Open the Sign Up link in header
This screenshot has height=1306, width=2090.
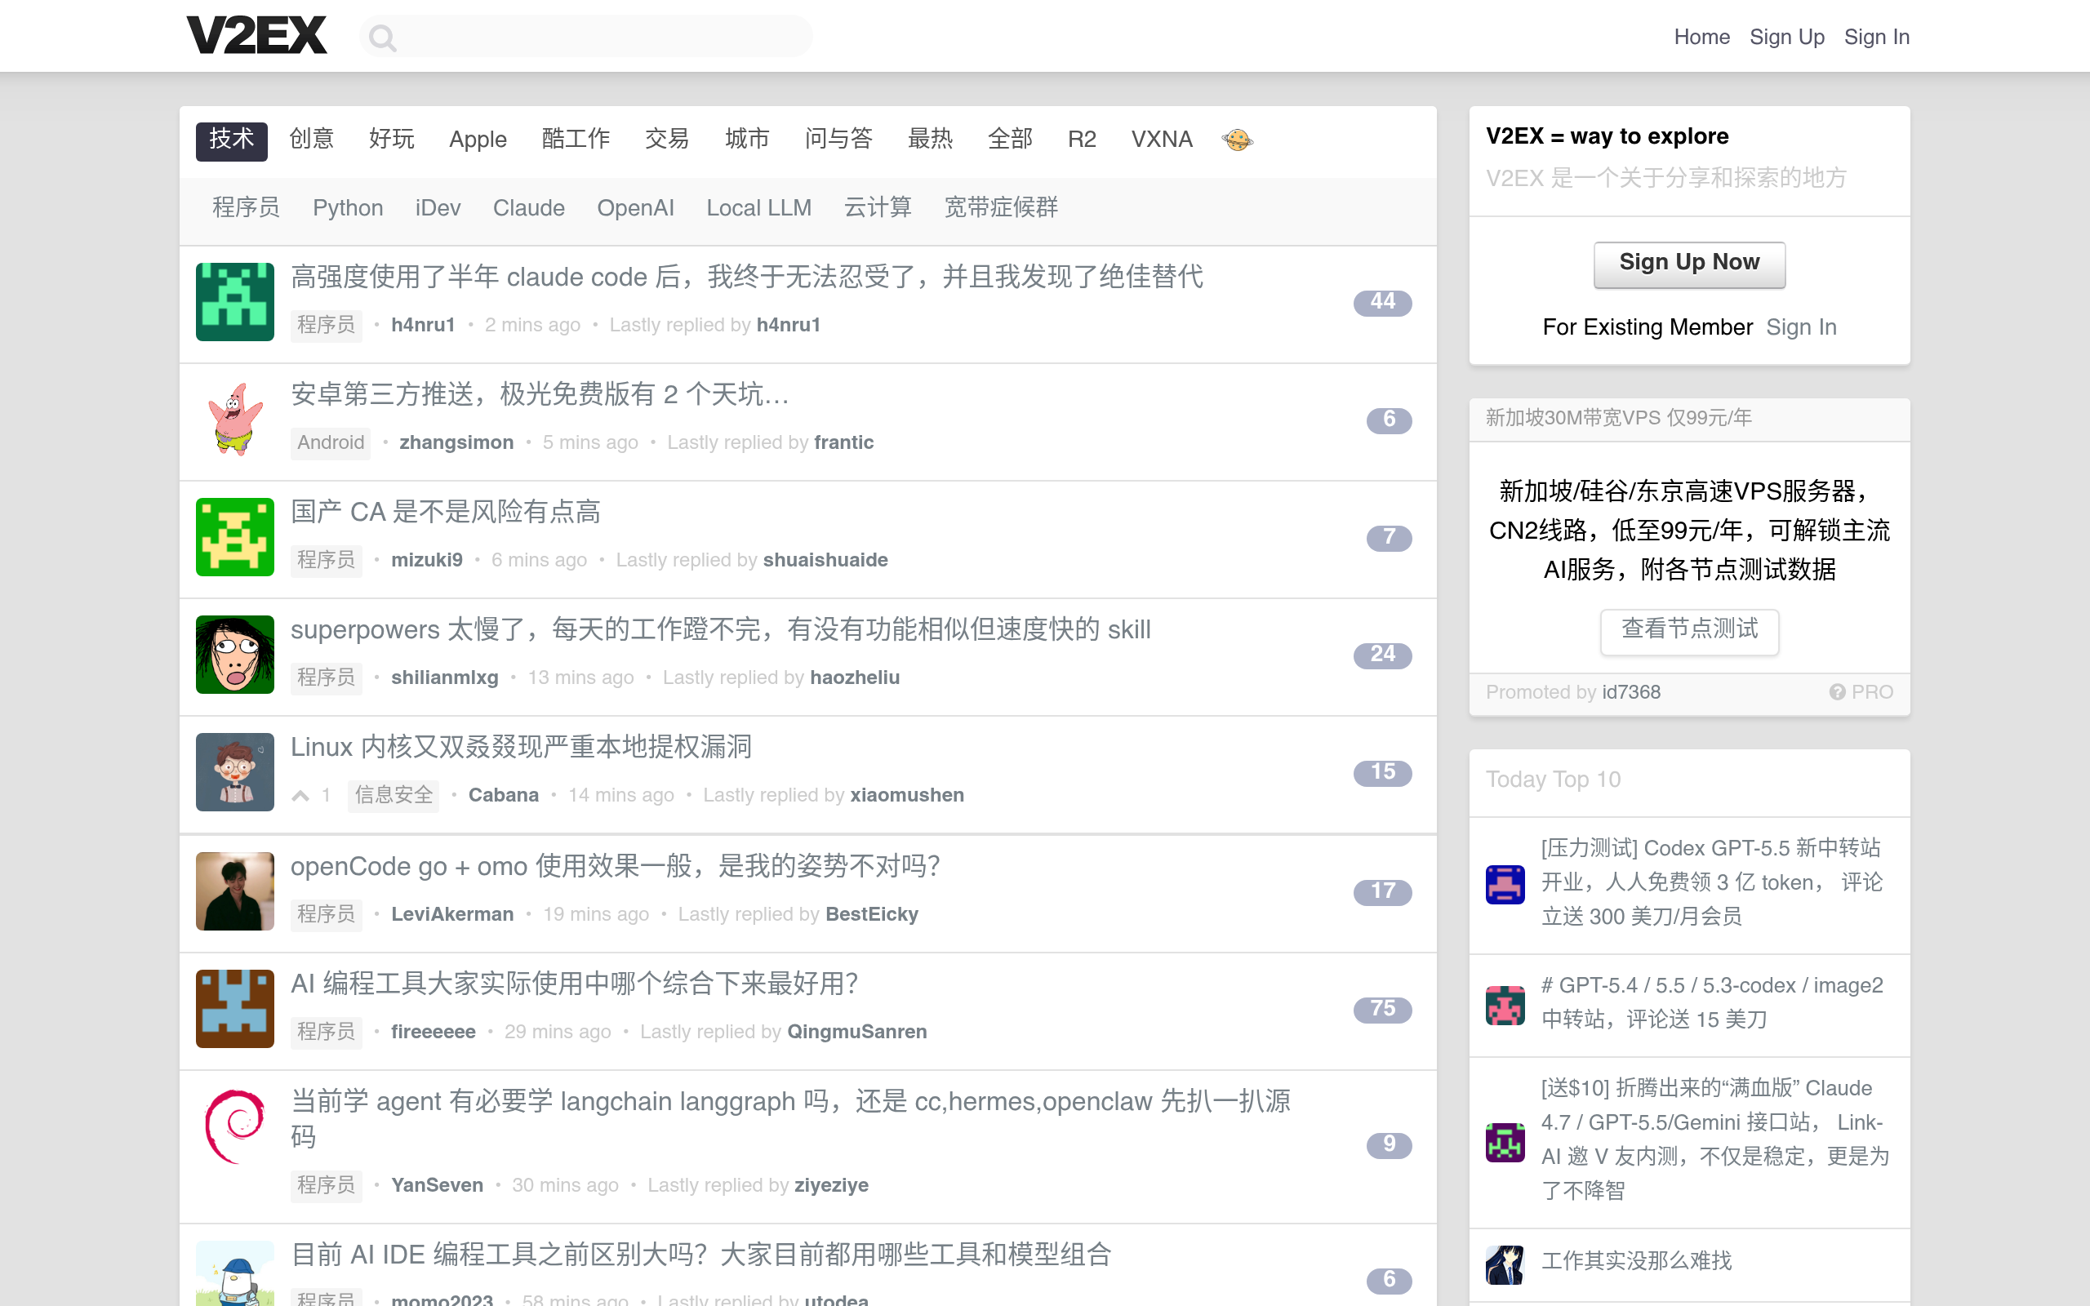[1786, 38]
